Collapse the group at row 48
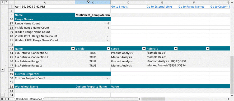 (x=3, y=70)
